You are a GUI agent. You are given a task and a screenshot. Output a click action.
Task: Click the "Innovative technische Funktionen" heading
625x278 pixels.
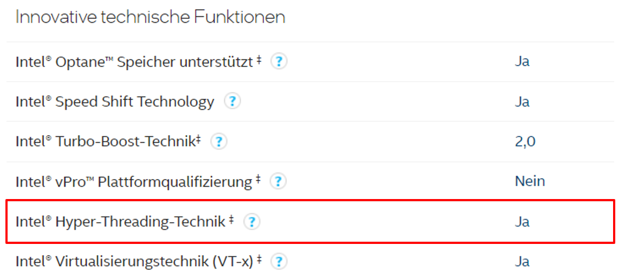(x=150, y=17)
